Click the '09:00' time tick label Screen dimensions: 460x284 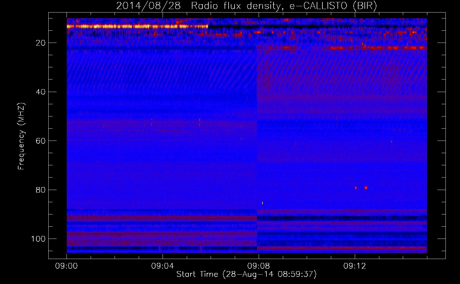pos(67,266)
